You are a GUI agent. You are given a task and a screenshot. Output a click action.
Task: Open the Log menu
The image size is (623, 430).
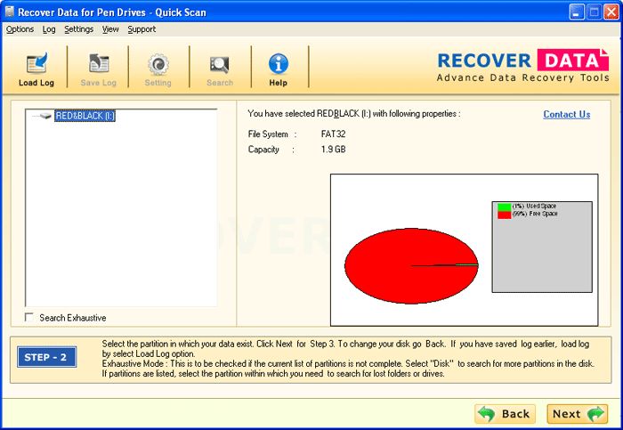(49, 29)
